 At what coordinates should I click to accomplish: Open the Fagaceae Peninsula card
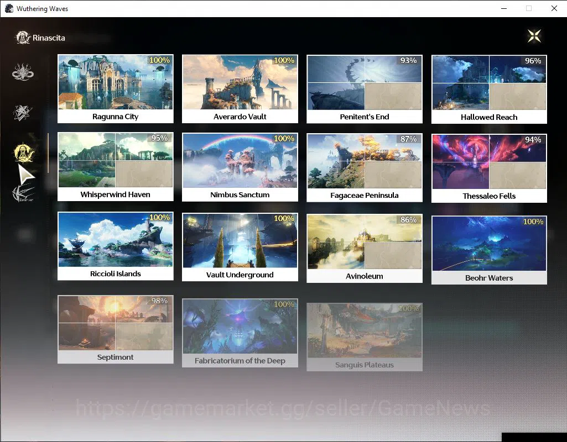365,167
